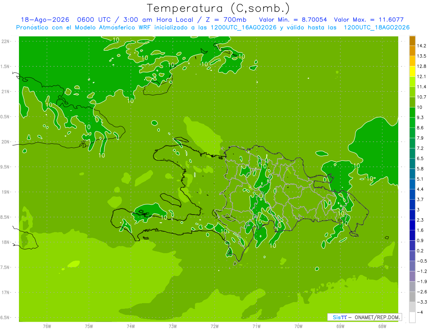Pick the green swatch between 9.3 and 10

click(412, 112)
